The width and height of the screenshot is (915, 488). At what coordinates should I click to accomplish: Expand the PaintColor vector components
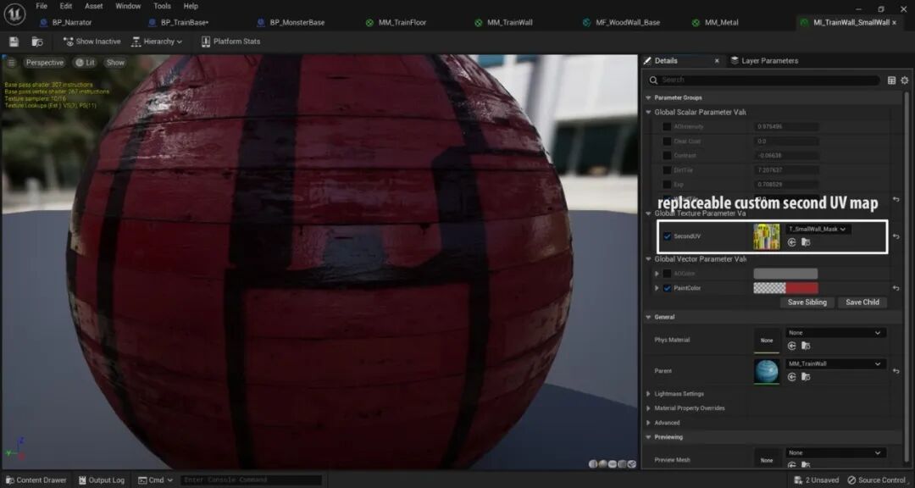[x=657, y=288]
